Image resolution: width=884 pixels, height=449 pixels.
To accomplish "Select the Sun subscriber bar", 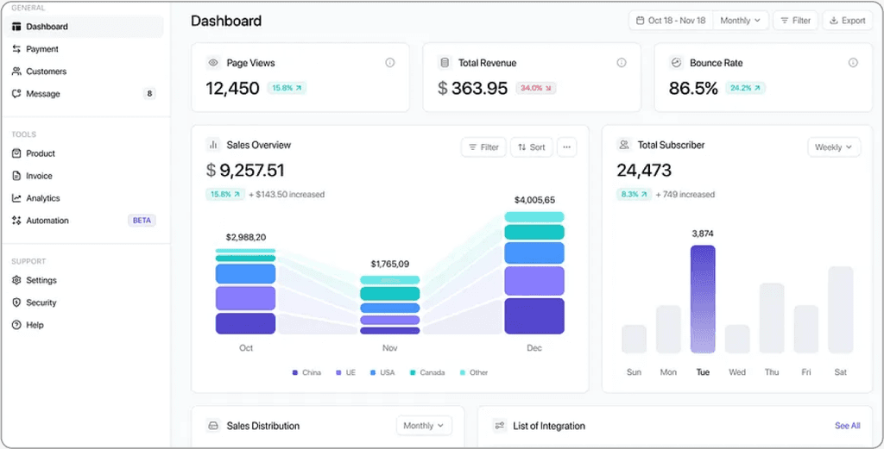I will pos(635,339).
